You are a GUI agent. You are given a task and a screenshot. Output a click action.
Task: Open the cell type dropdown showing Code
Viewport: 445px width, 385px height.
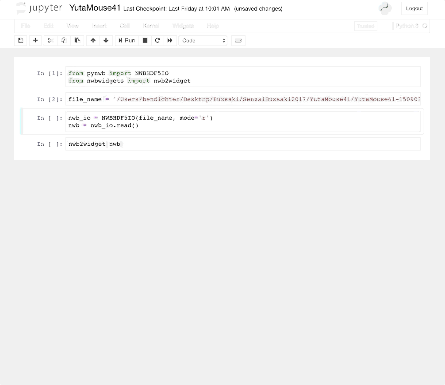(203, 40)
